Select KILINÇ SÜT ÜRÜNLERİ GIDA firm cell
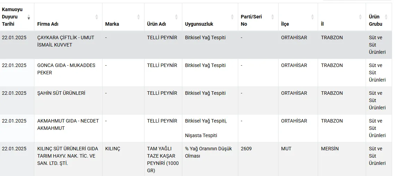399x176 pixels. (68, 156)
